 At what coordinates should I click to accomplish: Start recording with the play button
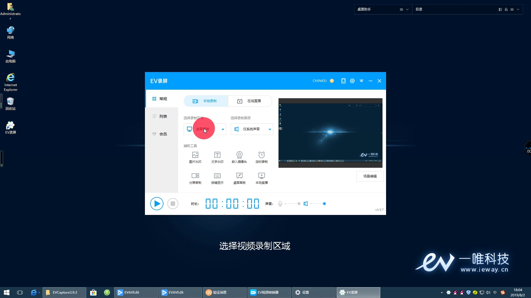point(157,204)
